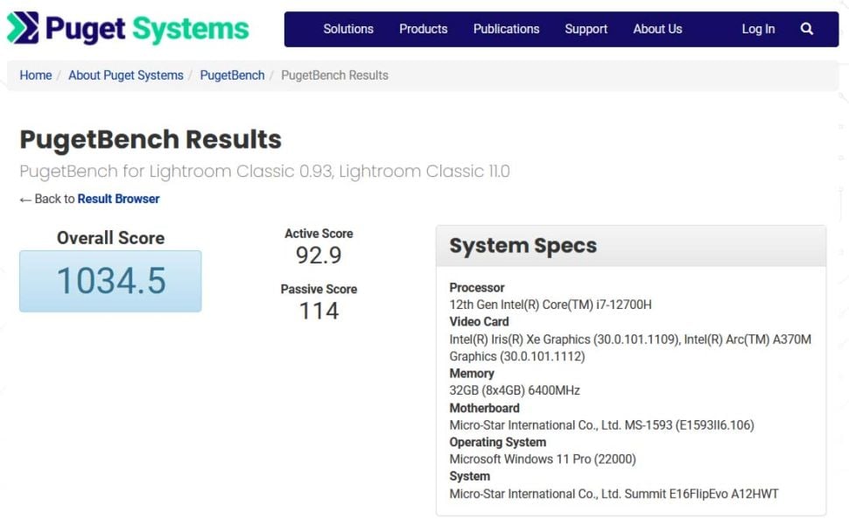
Task: Click the PugetBench Results breadcrumb item
Action: pyautogui.click(x=334, y=75)
